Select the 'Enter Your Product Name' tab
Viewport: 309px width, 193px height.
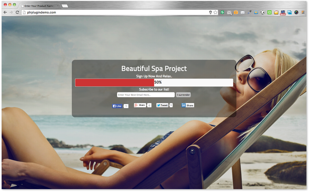point(38,6)
